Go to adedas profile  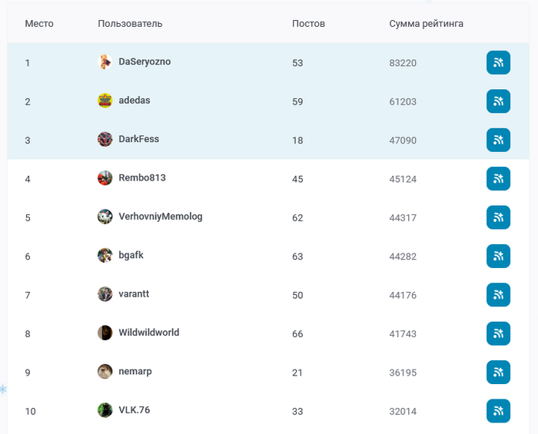pos(134,101)
